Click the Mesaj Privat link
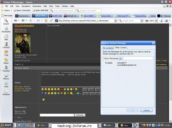Viewport: 172px width, 128px height. click(x=20, y=32)
